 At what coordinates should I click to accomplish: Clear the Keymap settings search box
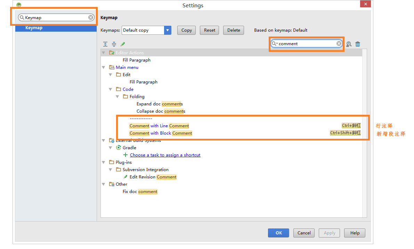tap(90, 17)
